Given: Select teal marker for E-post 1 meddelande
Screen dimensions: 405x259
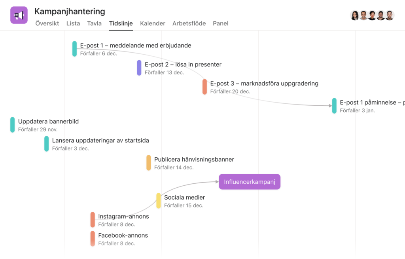Looking at the screenshot, I should pos(74,49).
